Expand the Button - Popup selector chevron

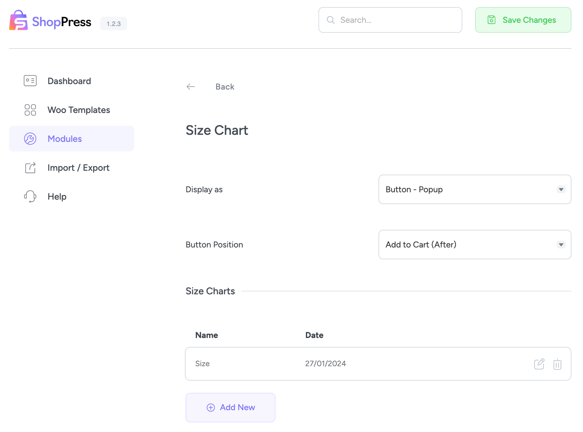pyautogui.click(x=561, y=189)
